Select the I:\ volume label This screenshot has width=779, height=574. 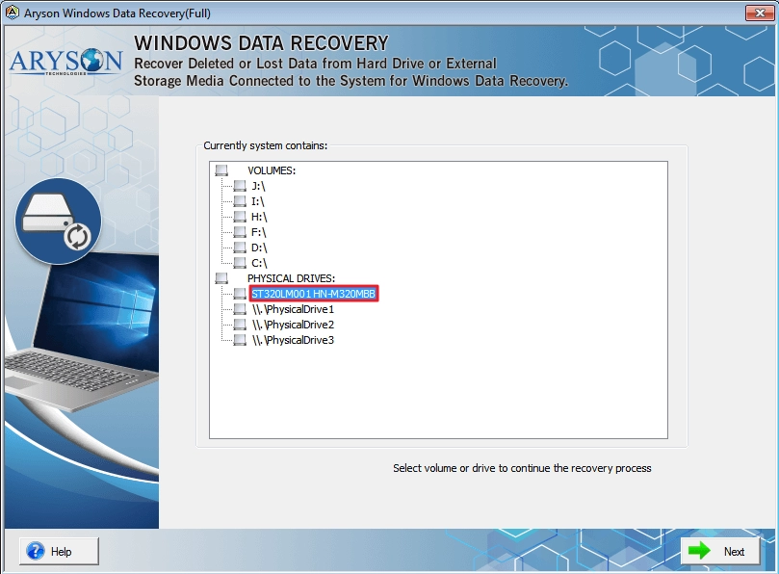(x=258, y=201)
